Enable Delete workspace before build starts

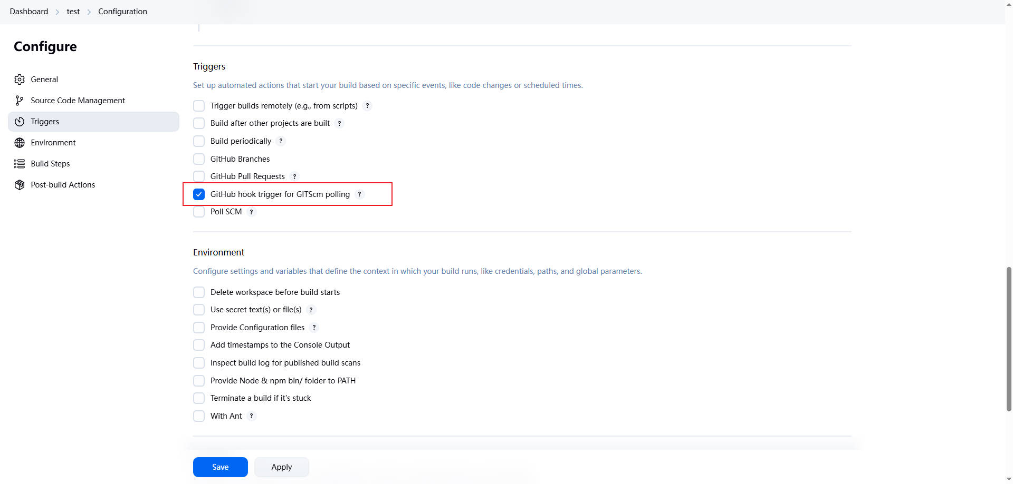click(199, 292)
